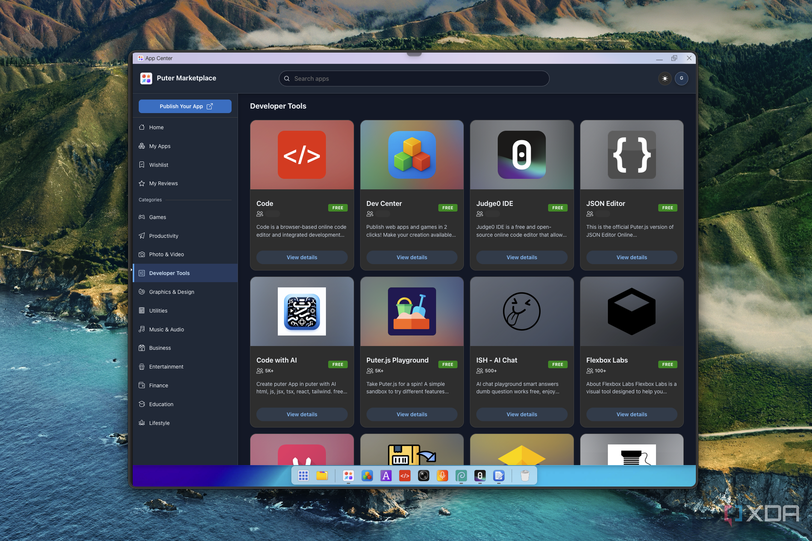Choose the Entertainment category
Image resolution: width=812 pixels, height=541 pixels.
[185, 367]
